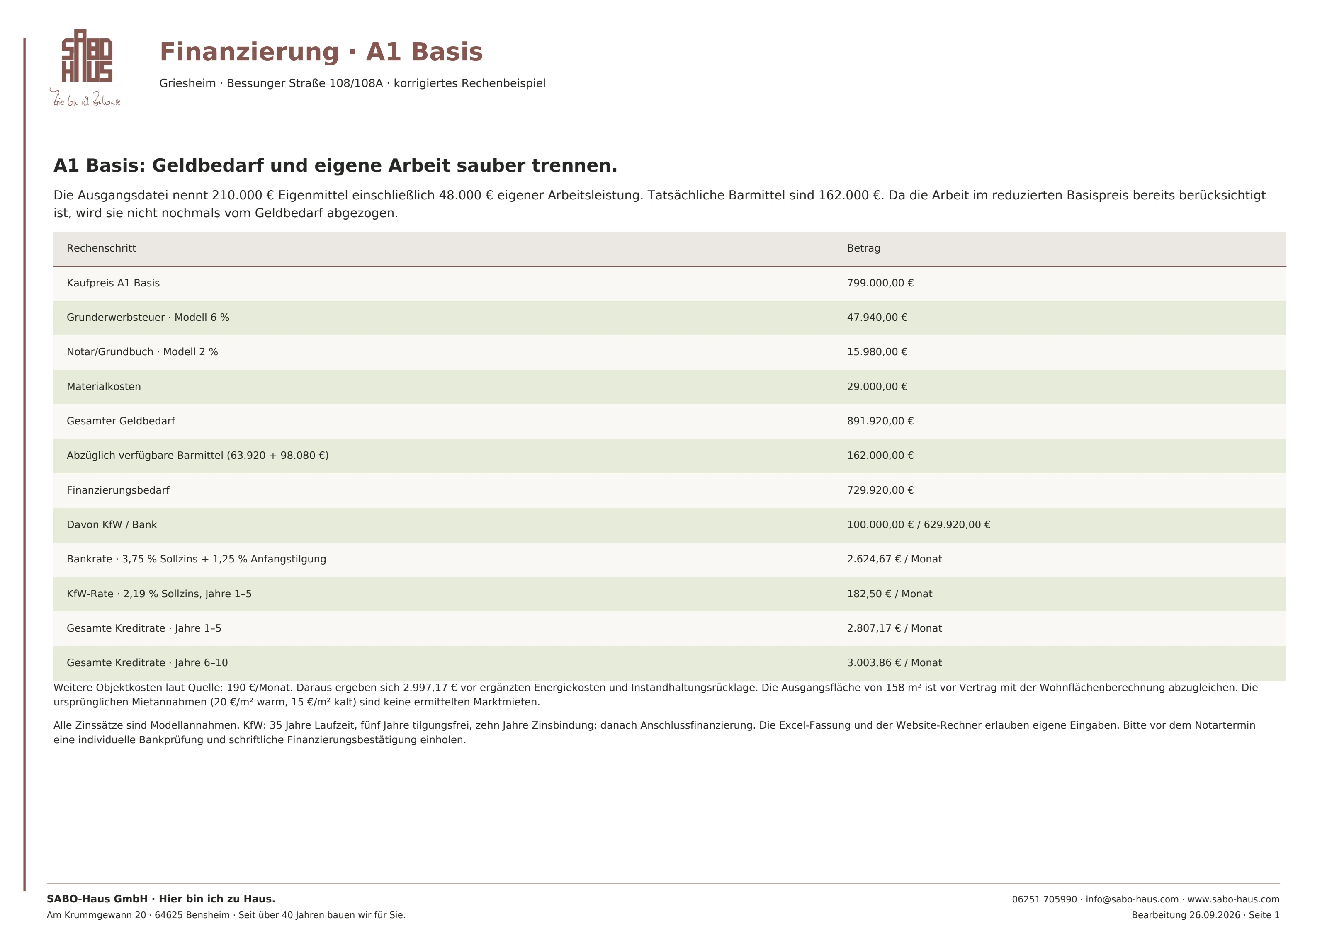
Task: Select "Grunderwerbsteuer · Modell 6 %" label
Action: [x=148, y=318]
